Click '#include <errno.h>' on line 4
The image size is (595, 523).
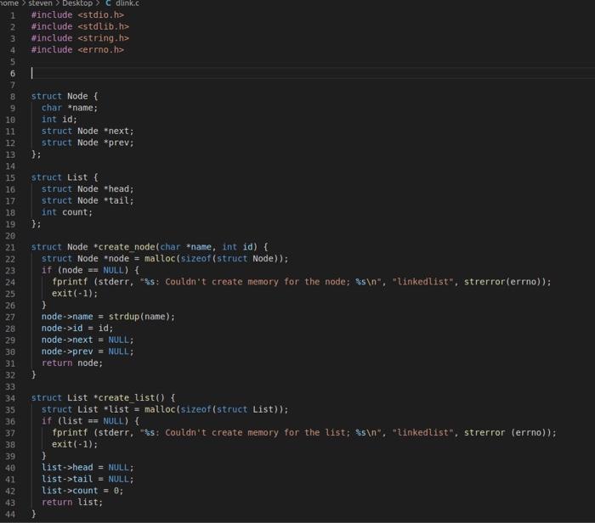pyautogui.click(x=77, y=49)
